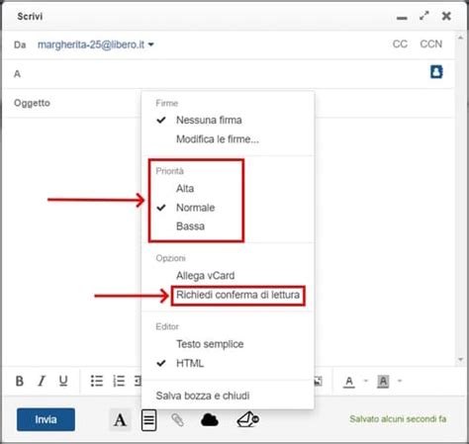Add CC recipients field
The height and width of the screenshot is (444, 469).
tap(400, 44)
